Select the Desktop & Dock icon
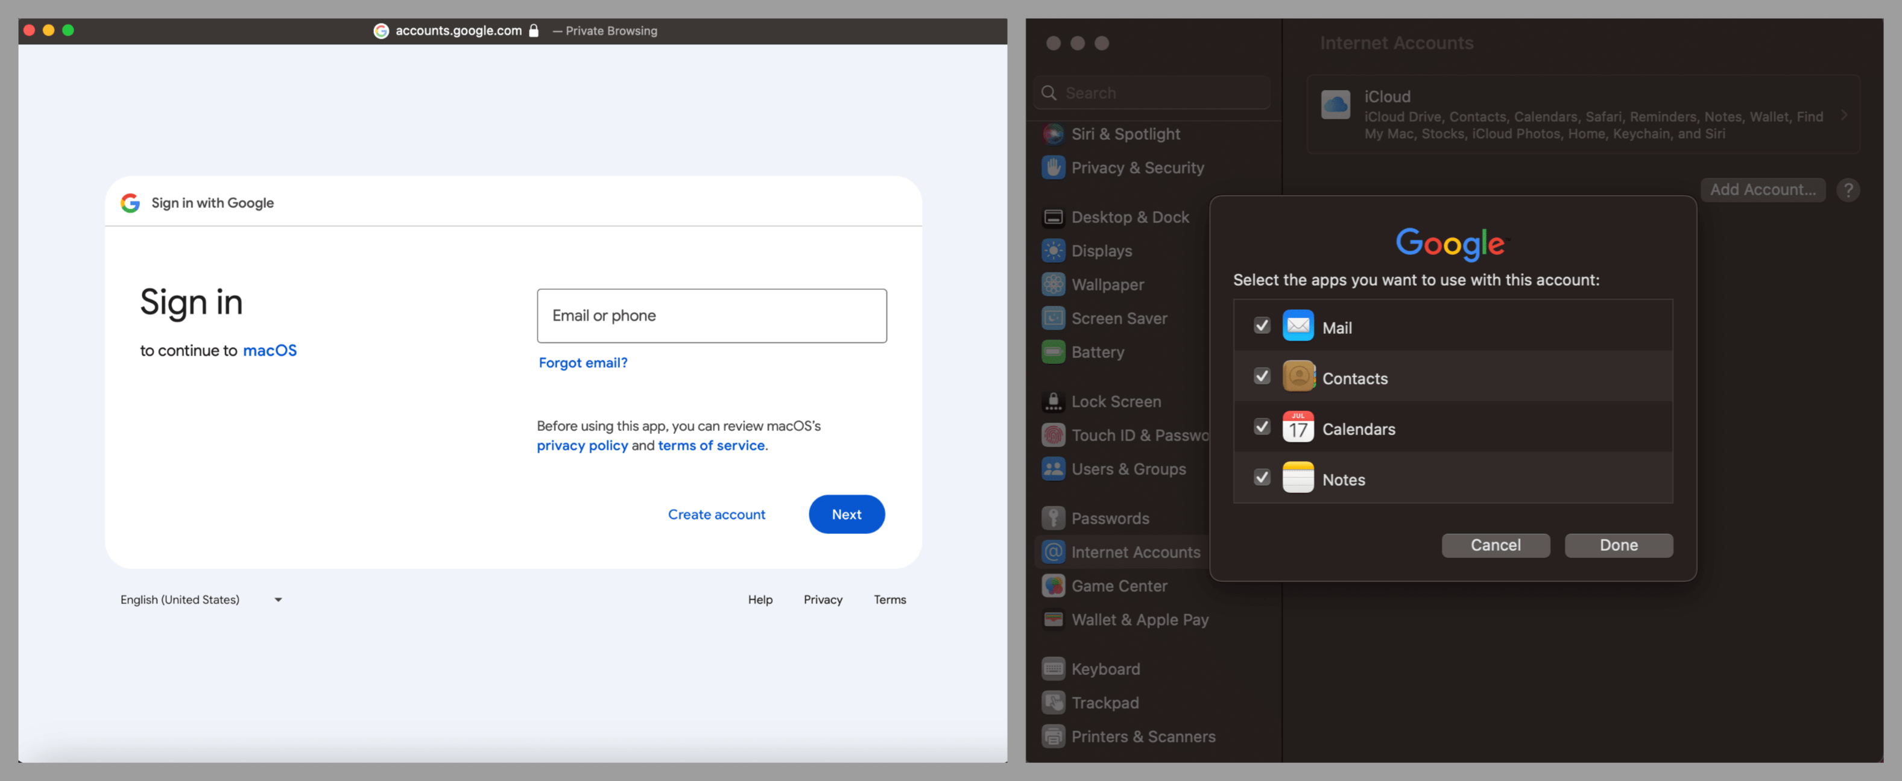Screen dimensions: 1902x781 1053,217
